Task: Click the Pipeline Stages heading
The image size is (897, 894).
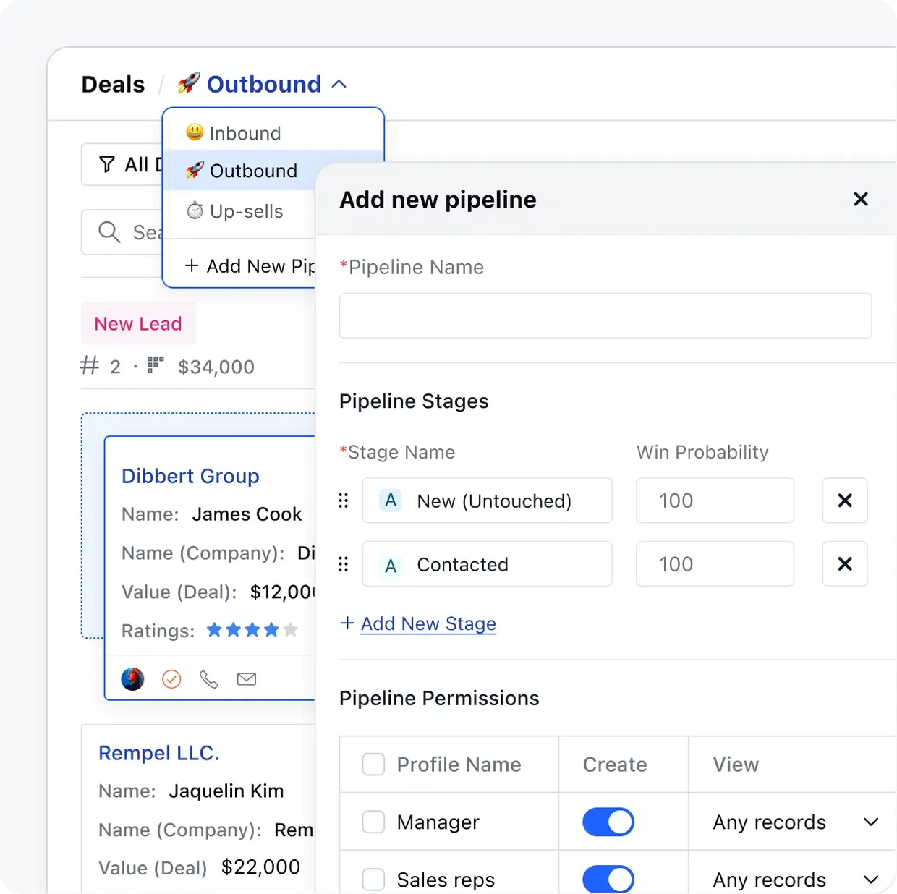Action: (x=414, y=401)
